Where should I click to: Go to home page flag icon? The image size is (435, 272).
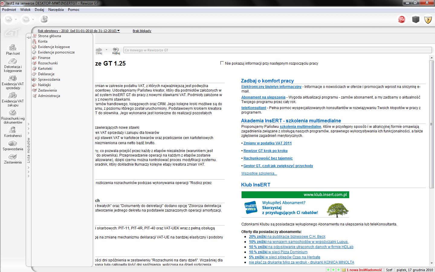coord(44,19)
